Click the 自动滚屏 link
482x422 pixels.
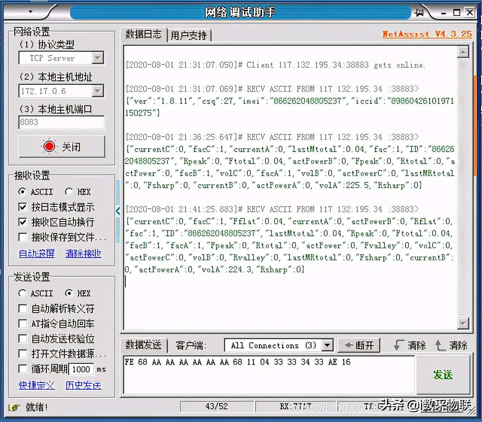click(37, 254)
